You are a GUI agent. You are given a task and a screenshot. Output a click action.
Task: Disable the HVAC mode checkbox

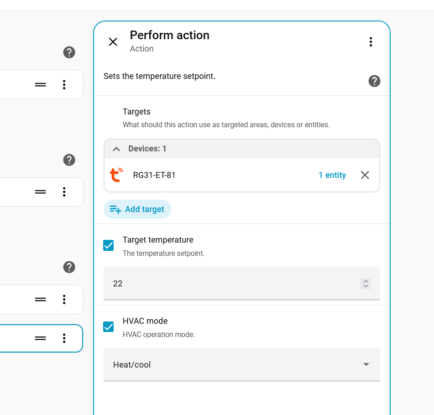click(x=109, y=327)
